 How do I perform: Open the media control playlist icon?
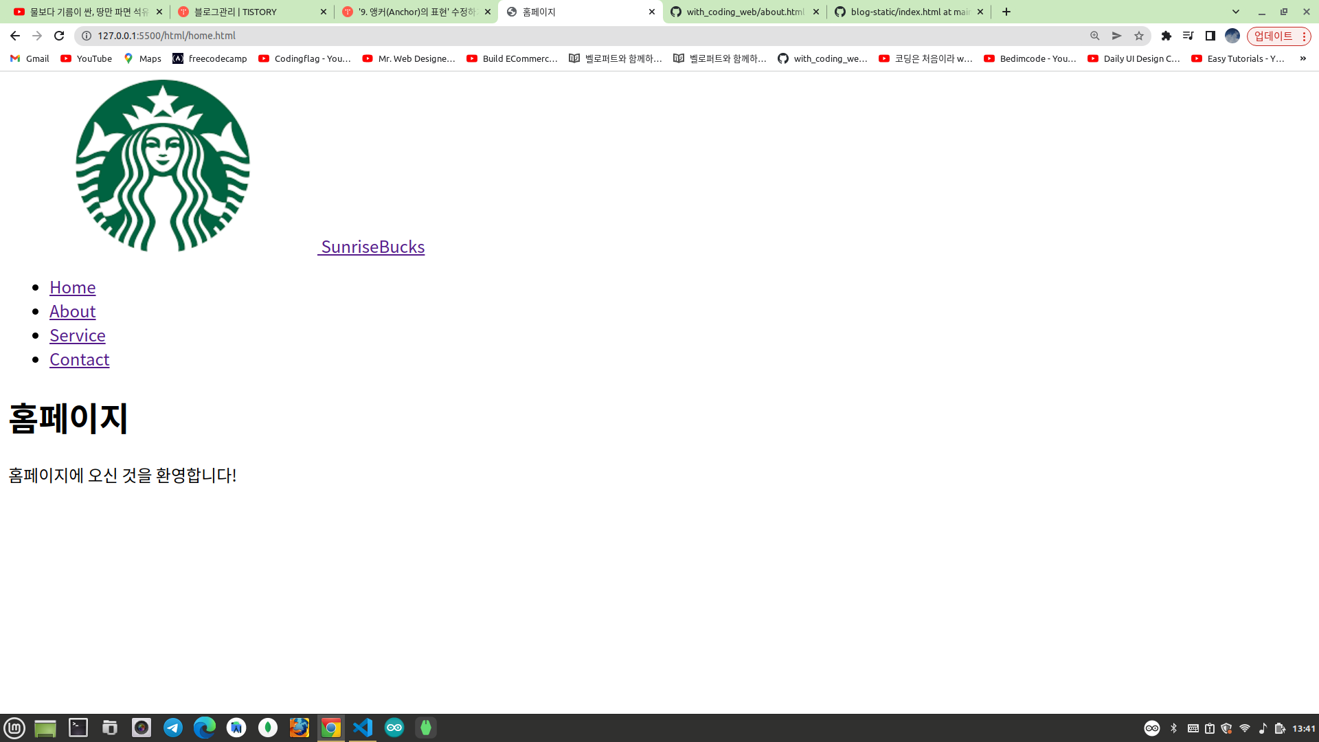click(x=1188, y=36)
